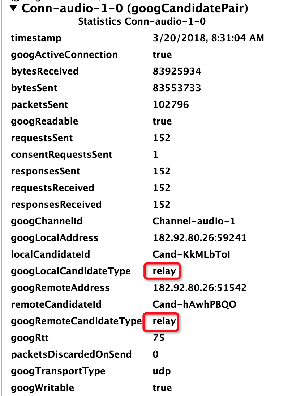Select the googActiveConnection row label
Image resolution: width=292 pixels, height=396 pixels.
(64, 55)
